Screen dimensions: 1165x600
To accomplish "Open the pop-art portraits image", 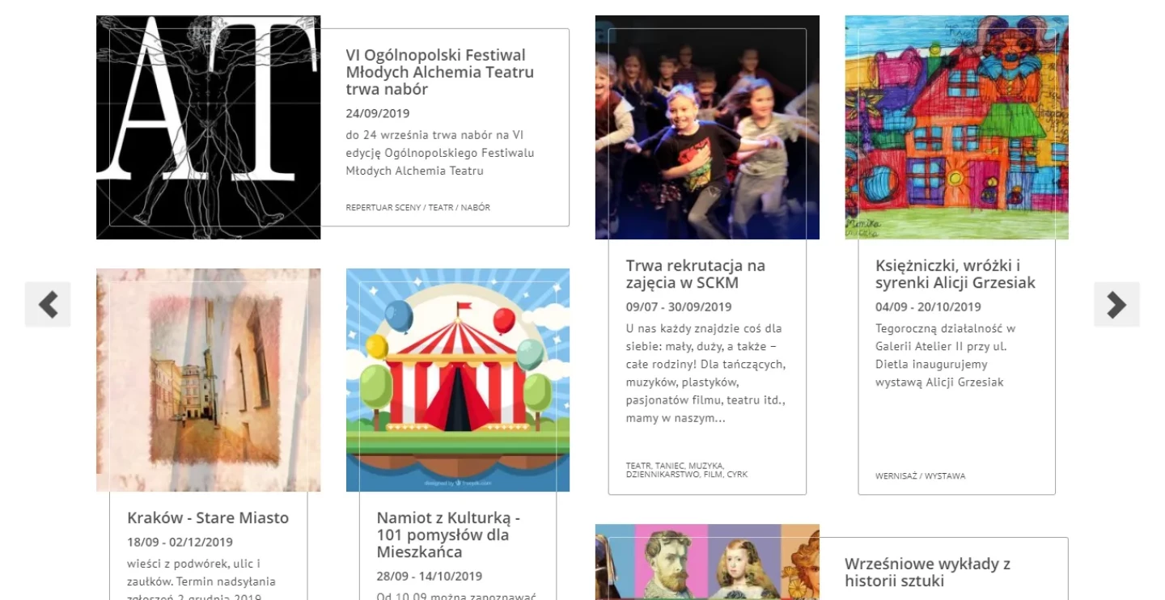I will coord(707,562).
